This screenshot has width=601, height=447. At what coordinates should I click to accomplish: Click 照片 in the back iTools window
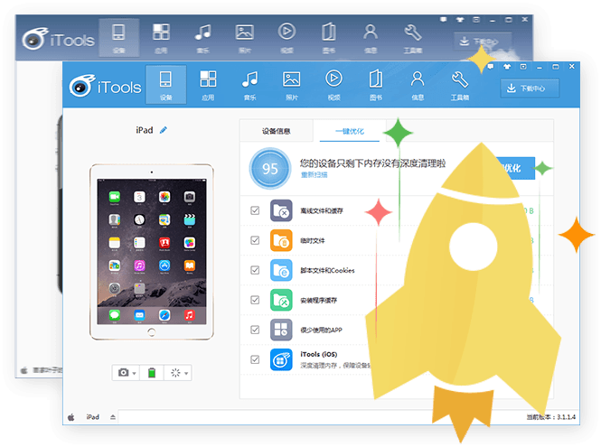(245, 38)
